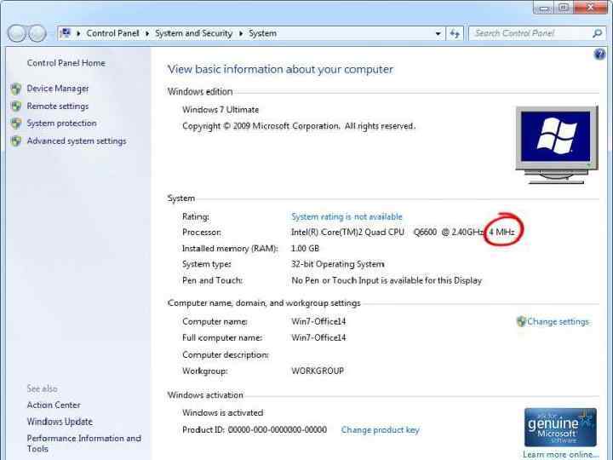Image resolution: width=613 pixels, height=460 pixels.
Task: Maximize the System window
Action: click(564, 7)
